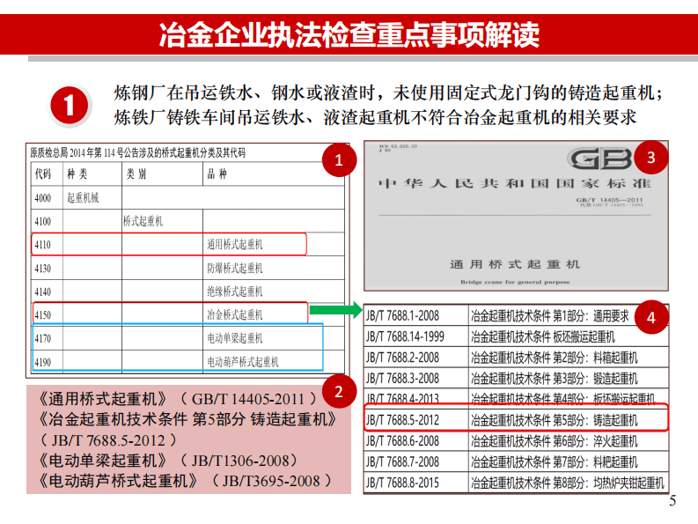This screenshot has width=698, height=524.
Task: Click Bridge crane for general purpose text
Action: coord(515,282)
